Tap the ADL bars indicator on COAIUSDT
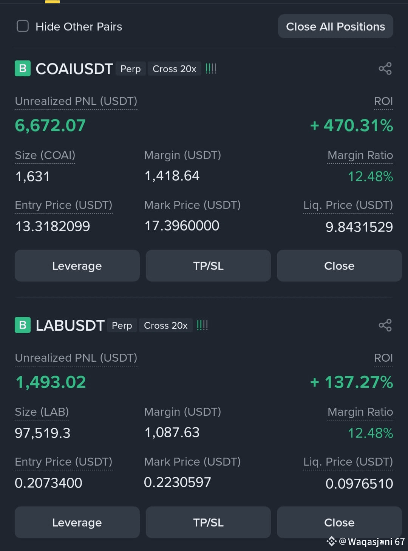This screenshot has height=551, width=408. point(211,68)
